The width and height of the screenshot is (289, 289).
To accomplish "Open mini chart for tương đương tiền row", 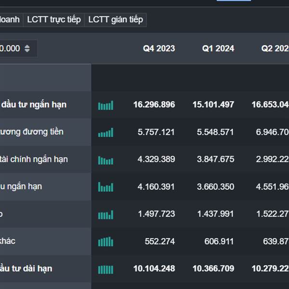I will pos(105,132).
